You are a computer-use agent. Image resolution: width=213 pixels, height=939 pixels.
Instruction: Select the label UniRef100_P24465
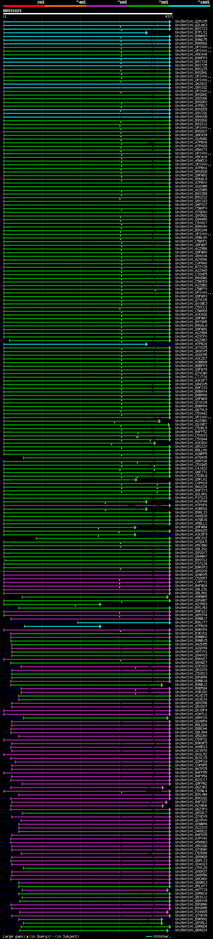point(191,912)
